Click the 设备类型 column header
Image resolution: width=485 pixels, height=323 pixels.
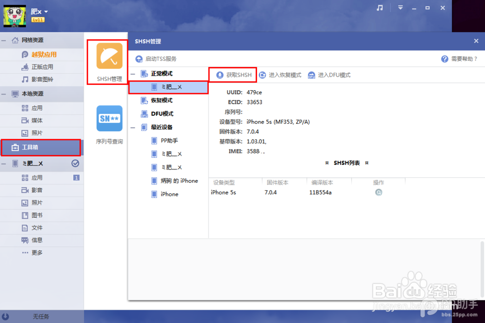click(x=224, y=182)
